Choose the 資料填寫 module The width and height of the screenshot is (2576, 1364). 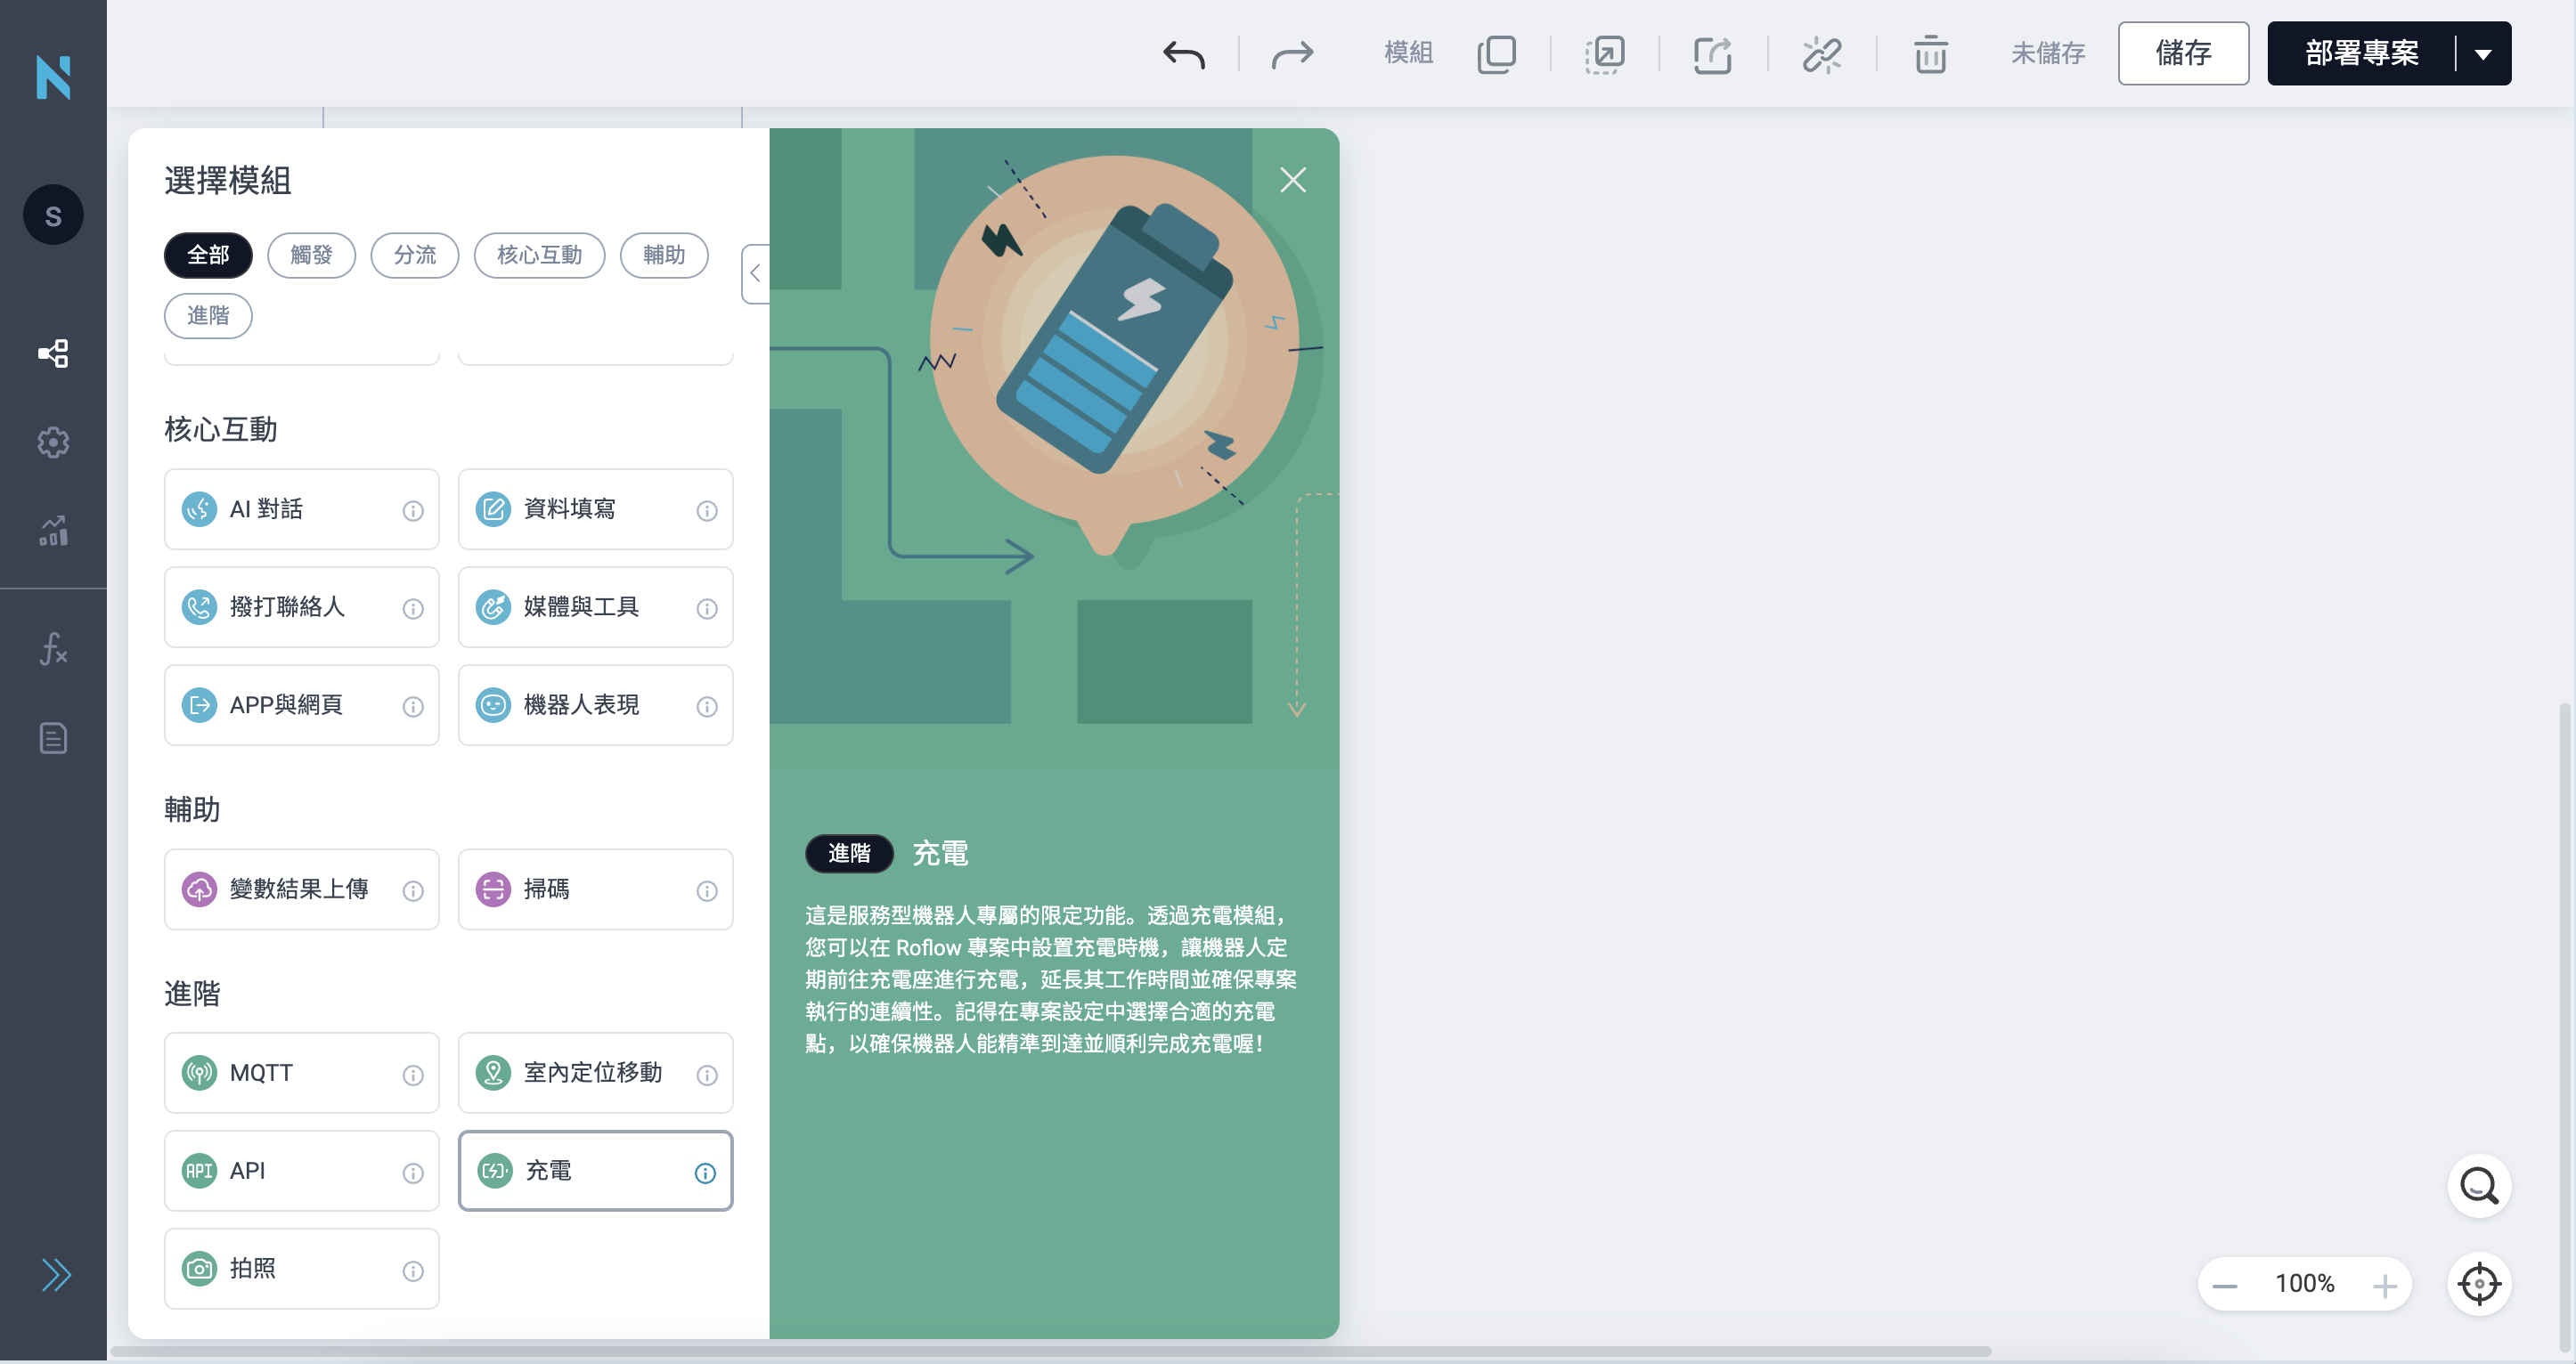tap(595, 509)
